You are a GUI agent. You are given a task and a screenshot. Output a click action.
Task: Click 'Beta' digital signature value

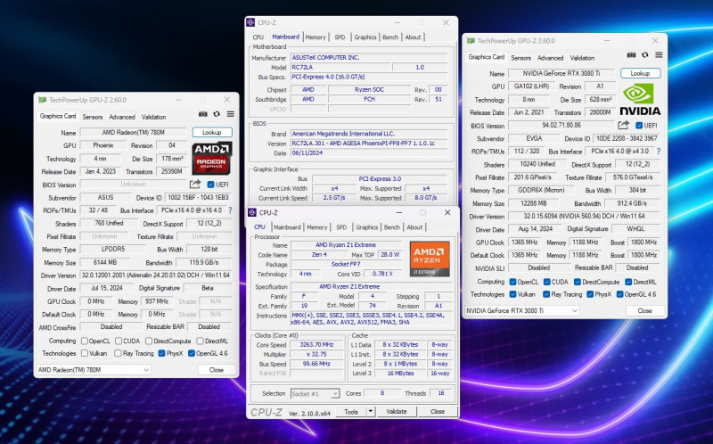point(208,288)
